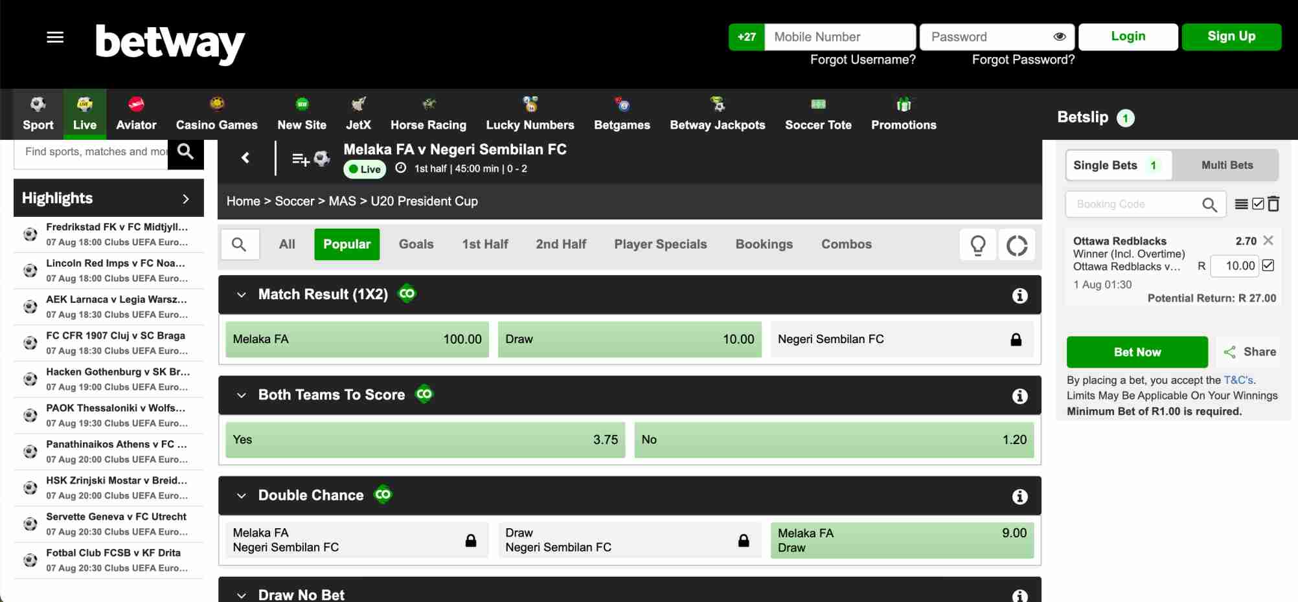Select the Player Specials tab
The image size is (1298, 602).
pyautogui.click(x=661, y=245)
